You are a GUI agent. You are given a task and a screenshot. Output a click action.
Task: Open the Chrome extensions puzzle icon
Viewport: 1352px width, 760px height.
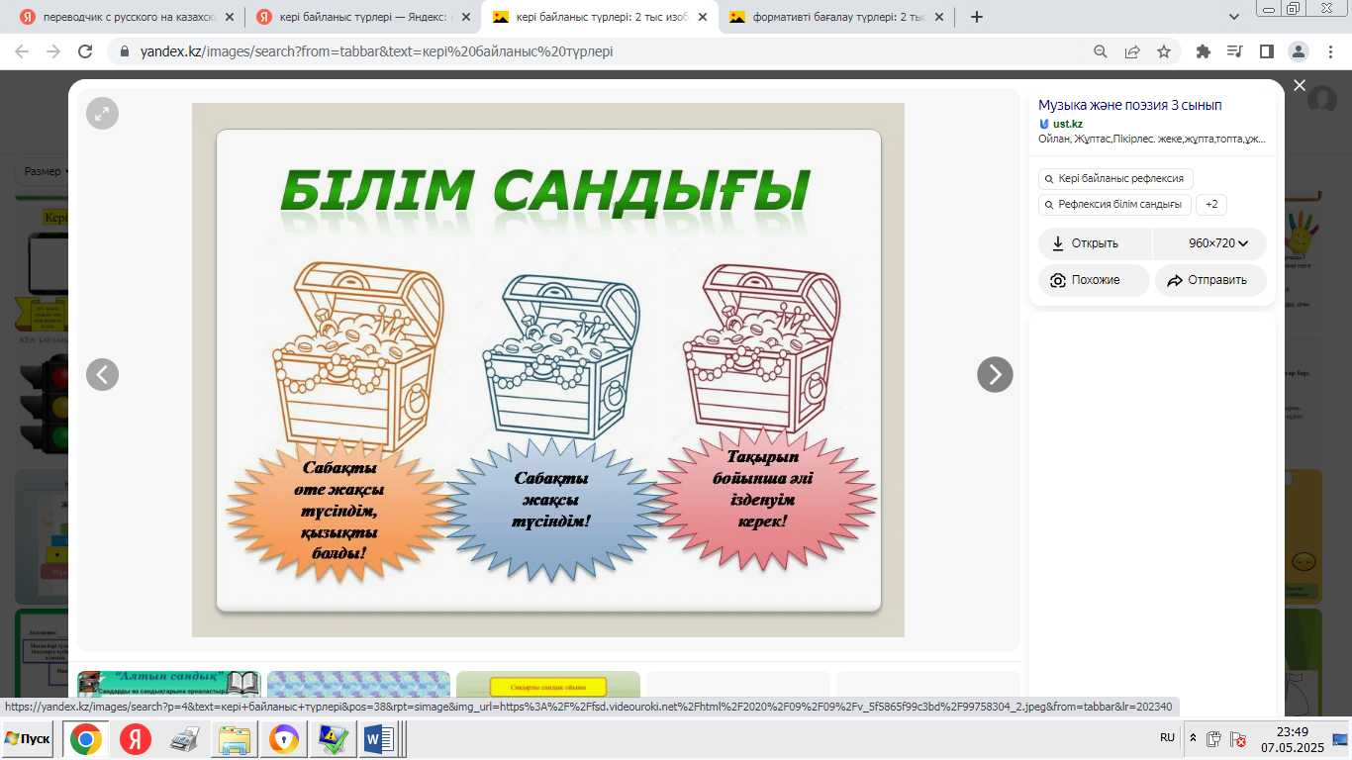[1204, 51]
